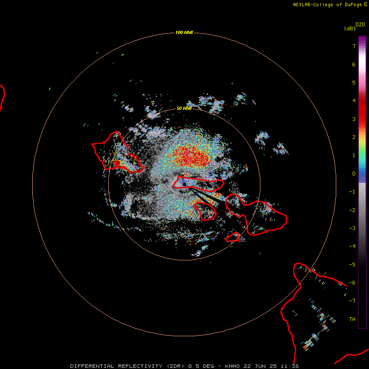This screenshot has height=369, width=369.
Task: Click the 50 NMI range ring label
Action: pos(184,108)
